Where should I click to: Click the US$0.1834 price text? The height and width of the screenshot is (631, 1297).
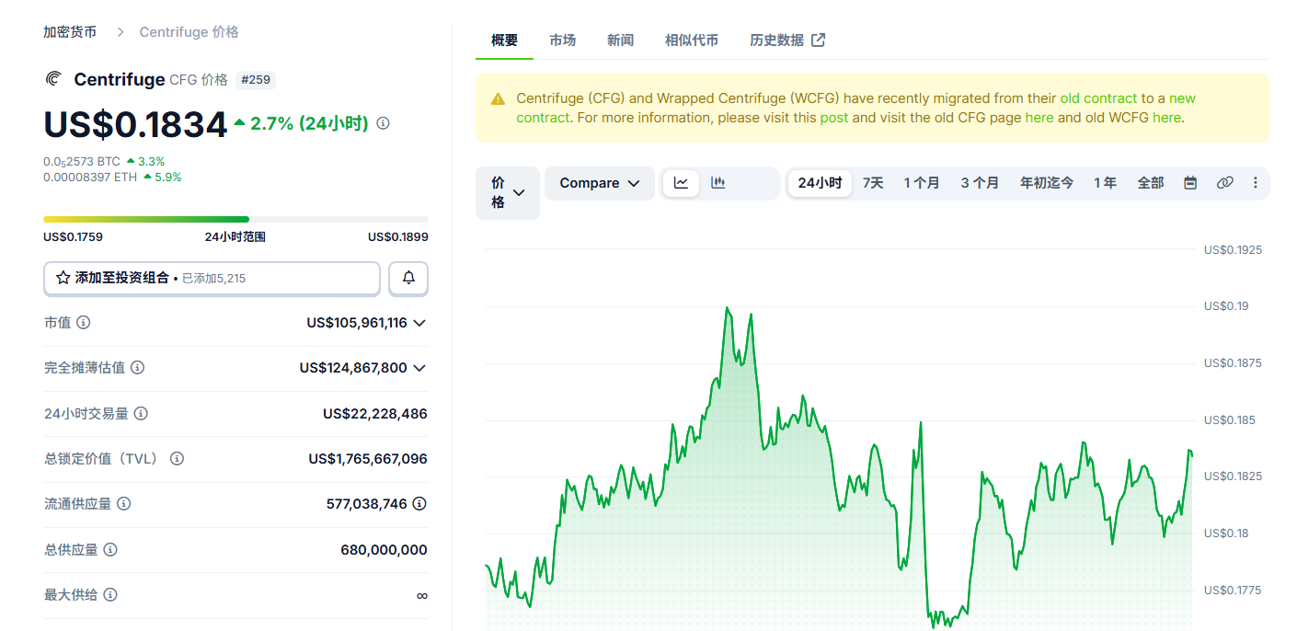(x=135, y=125)
